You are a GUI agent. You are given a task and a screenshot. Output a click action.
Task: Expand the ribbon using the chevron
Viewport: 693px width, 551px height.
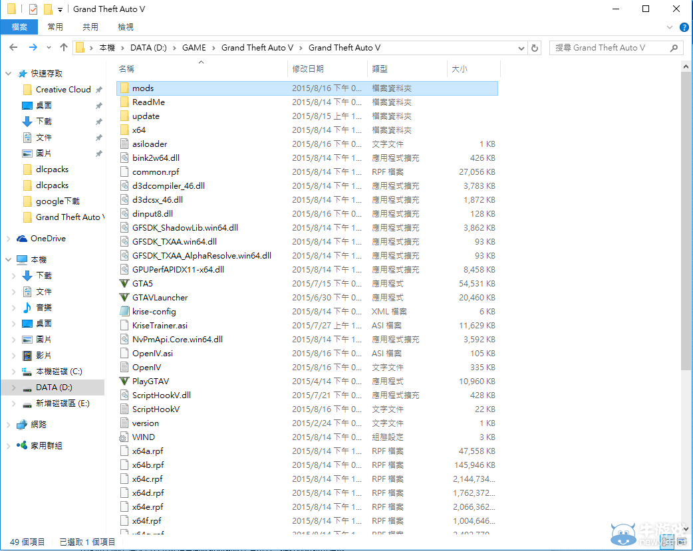(x=670, y=27)
